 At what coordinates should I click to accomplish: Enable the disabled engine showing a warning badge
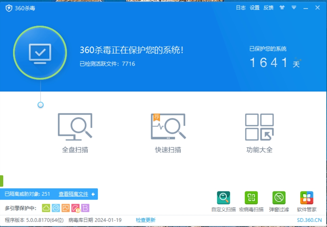click(75, 207)
